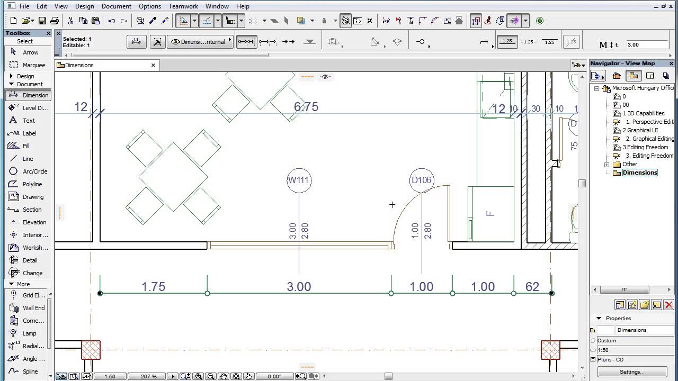This screenshot has height=381, width=678.
Task: Open the Options menu
Action: (x=150, y=6)
